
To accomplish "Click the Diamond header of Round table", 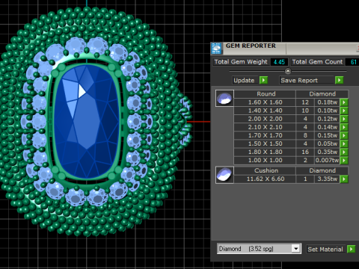I will (x=322, y=94).
